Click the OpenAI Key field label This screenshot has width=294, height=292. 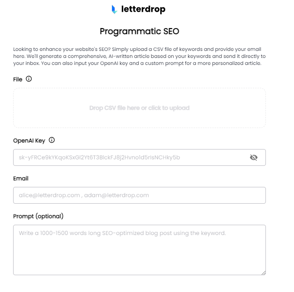(x=29, y=140)
